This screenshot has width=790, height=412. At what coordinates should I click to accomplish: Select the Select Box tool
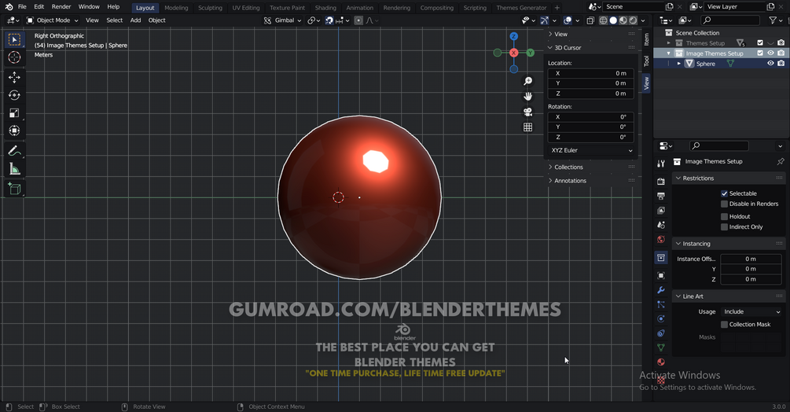(14, 40)
